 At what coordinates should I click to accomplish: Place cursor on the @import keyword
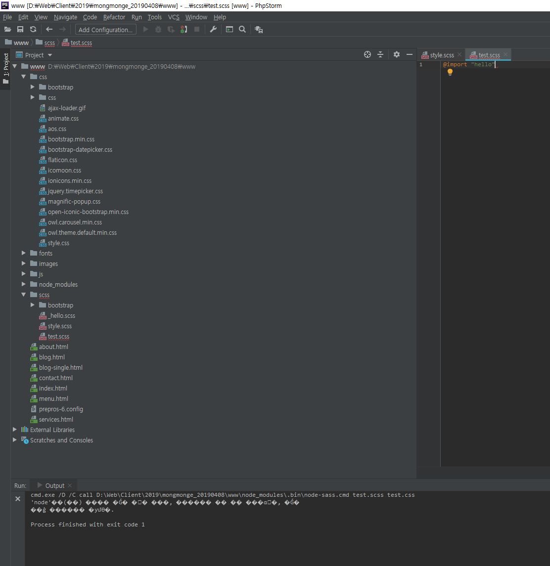click(x=455, y=64)
